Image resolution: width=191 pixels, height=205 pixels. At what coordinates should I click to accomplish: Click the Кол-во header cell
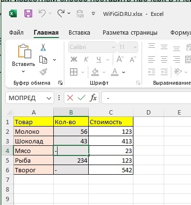(x=71, y=122)
